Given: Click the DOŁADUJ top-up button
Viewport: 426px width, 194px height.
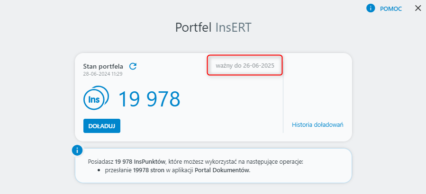Looking at the screenshot, I should 102,126.
